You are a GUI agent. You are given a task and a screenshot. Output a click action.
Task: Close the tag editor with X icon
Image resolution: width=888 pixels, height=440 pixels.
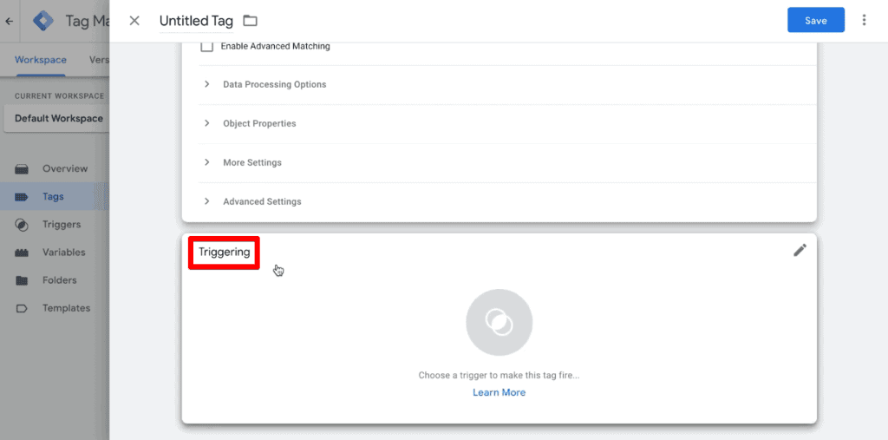[x=134, y=21]
